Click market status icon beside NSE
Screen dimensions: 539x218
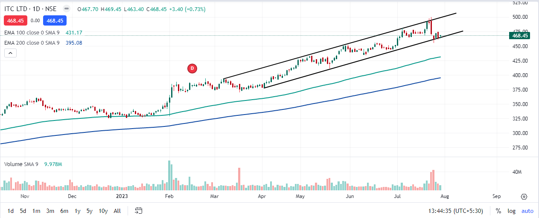(x=65, y=9)
